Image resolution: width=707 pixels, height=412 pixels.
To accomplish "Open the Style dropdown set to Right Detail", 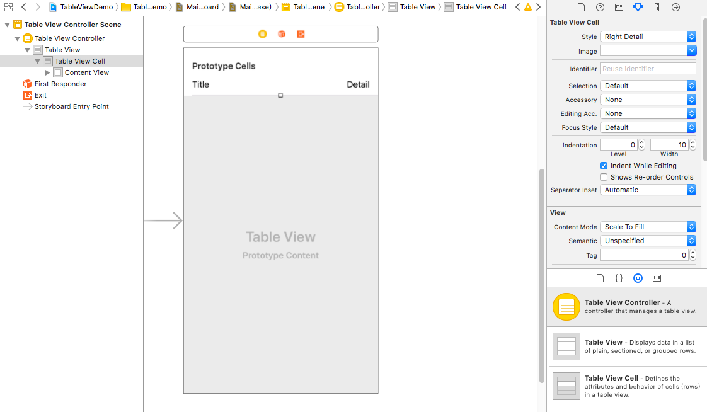I will coord(648,37).
